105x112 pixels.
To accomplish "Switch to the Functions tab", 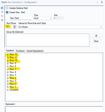I will [20, 51].
